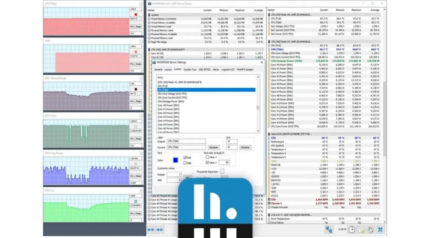Click the entry list scrollbar down arrow
The width and height of the screenshot is (424, 238).
258,131
